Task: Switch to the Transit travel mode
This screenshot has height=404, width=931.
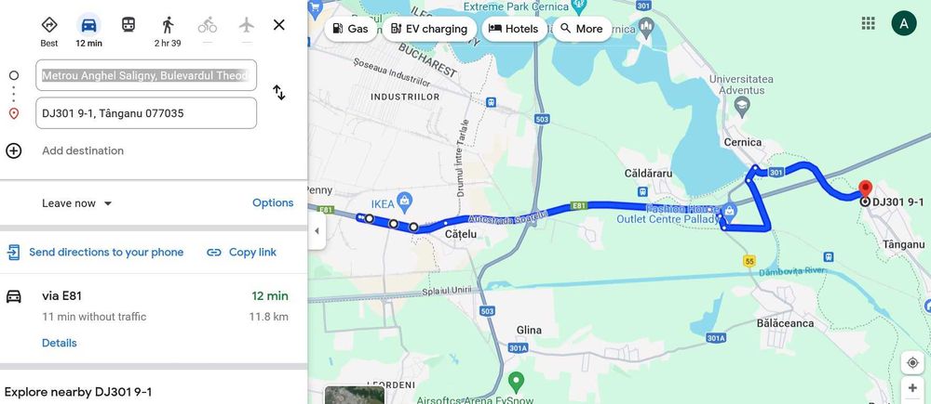Action: coord(128,25)
